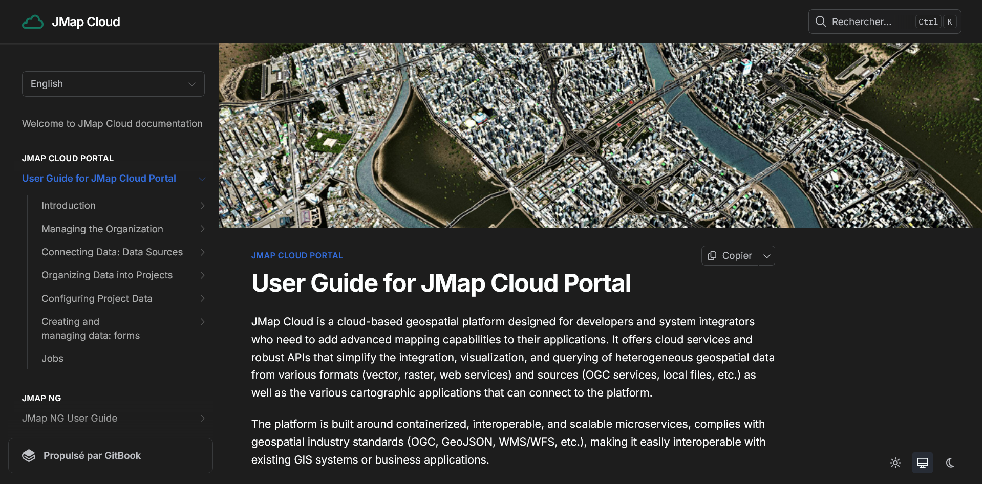
Task: Open Configuring Project Data section
Action: click(x=97, y=299)
